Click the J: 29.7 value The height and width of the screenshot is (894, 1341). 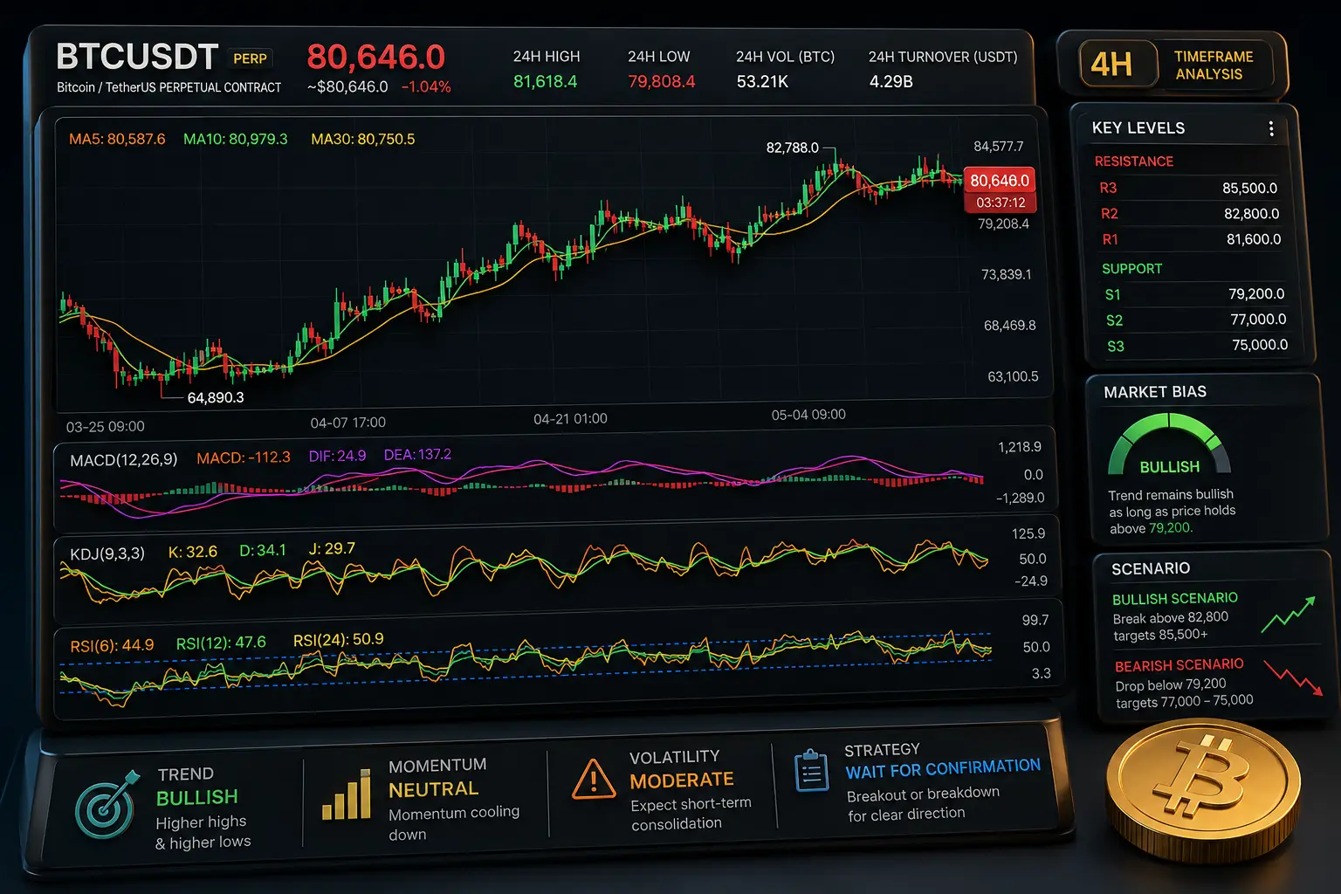(332, 548)
